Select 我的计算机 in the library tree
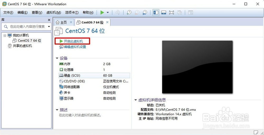 [21, 35]
